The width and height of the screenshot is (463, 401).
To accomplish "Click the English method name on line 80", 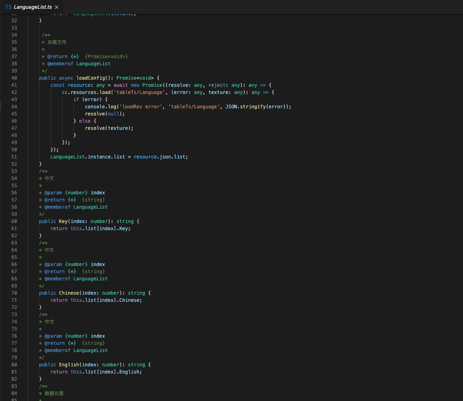I will (x=68, y=364).
